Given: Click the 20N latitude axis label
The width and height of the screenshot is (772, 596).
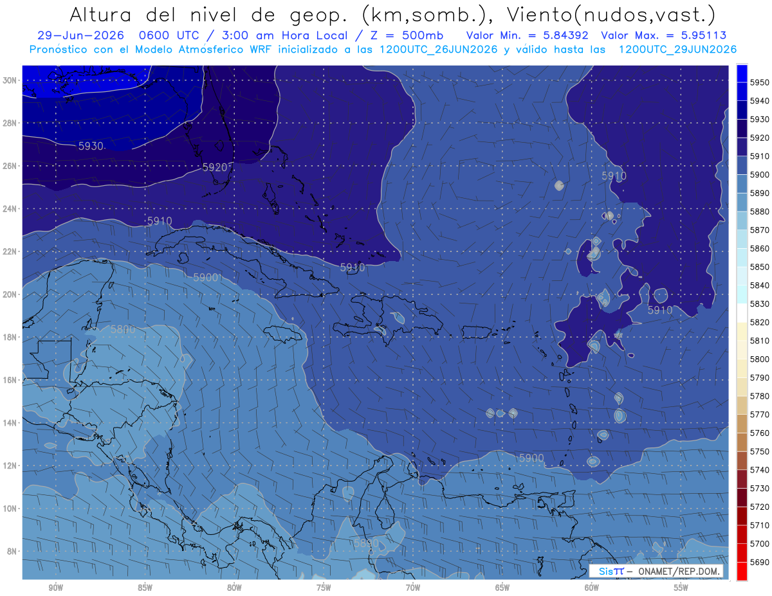Looking at the screenshot, I should coord(10,294).
